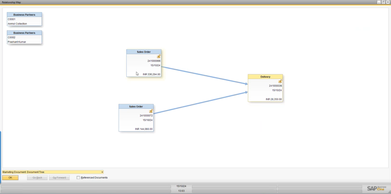Click the lock icon on the Delivery node
391x194 pixels.
tap(280, 81)
